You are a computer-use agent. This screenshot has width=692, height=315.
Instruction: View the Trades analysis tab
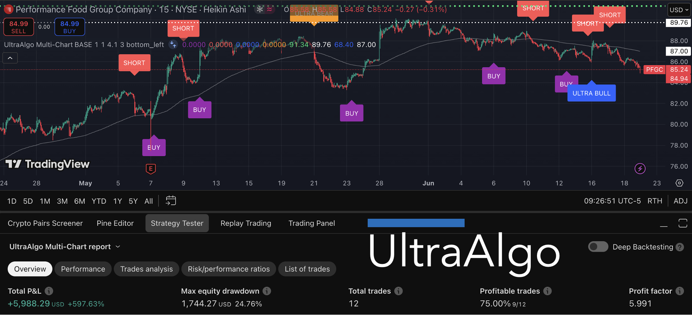pos(147,269)
